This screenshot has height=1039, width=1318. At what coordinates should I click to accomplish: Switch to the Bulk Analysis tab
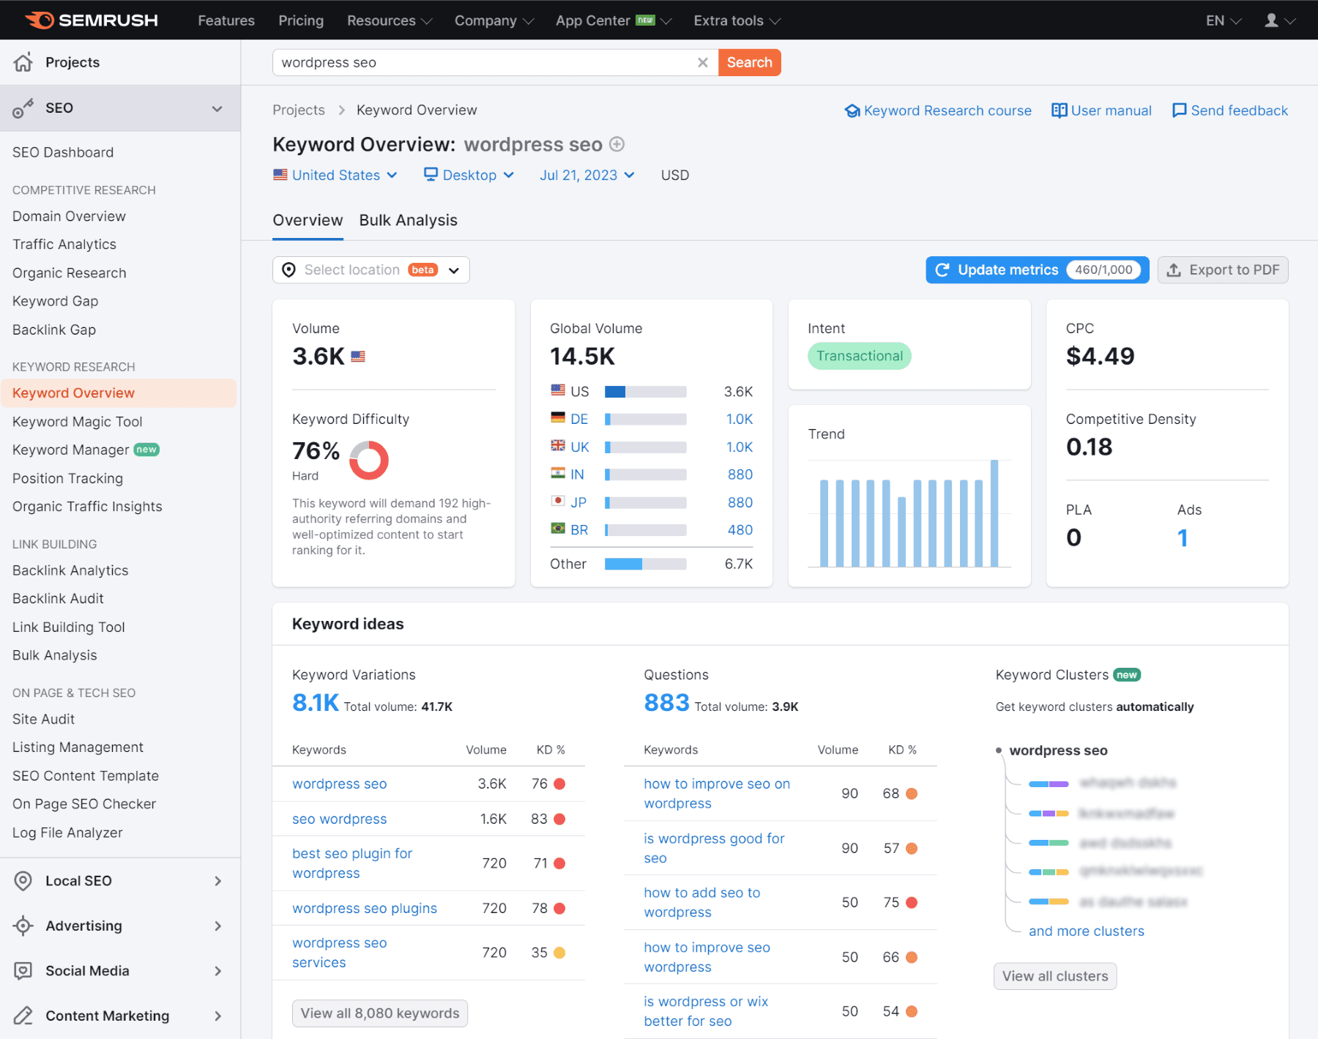coord(408,220)
